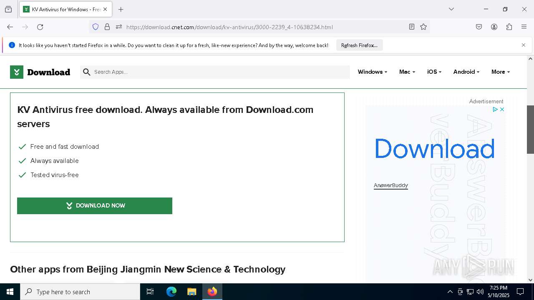
Task: View site security padlock info
Action: 107,27
